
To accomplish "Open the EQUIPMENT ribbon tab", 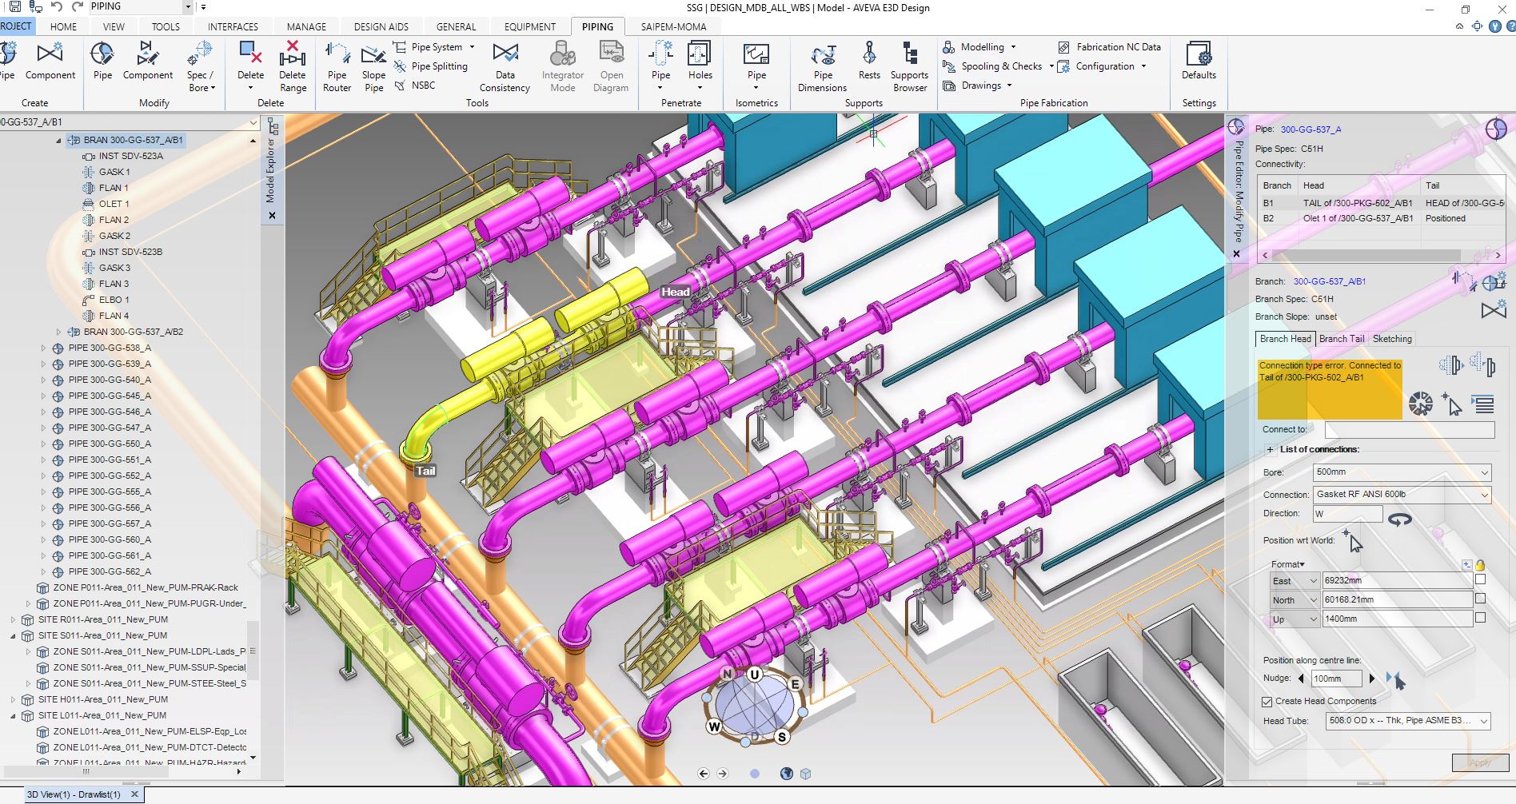I will pyautogui.click(x=529, y=26).
